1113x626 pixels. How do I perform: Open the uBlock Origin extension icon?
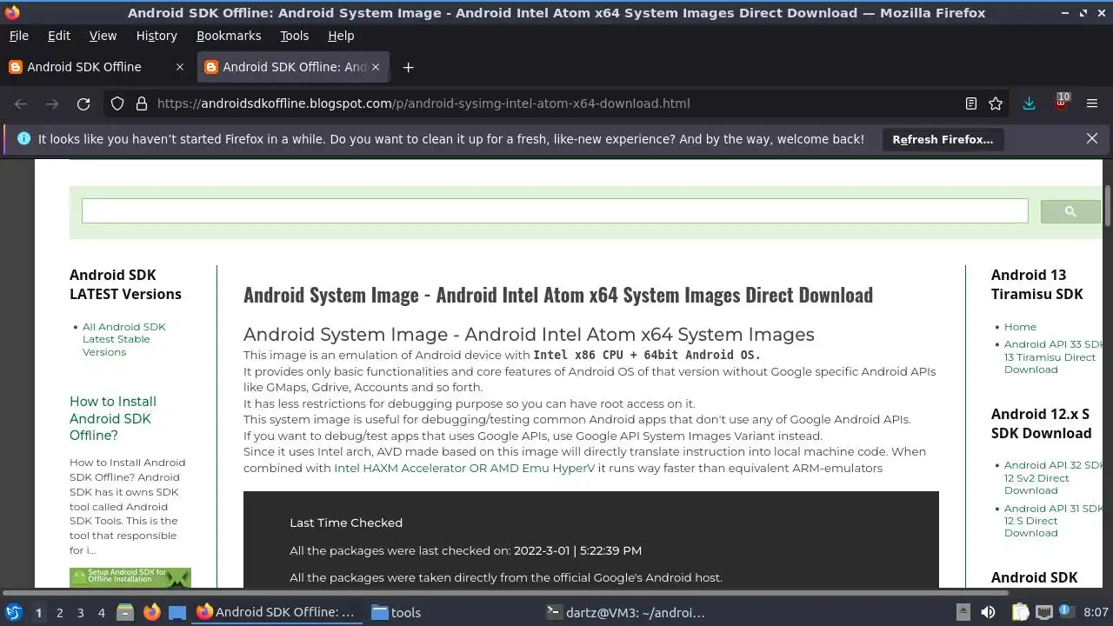1061,103
